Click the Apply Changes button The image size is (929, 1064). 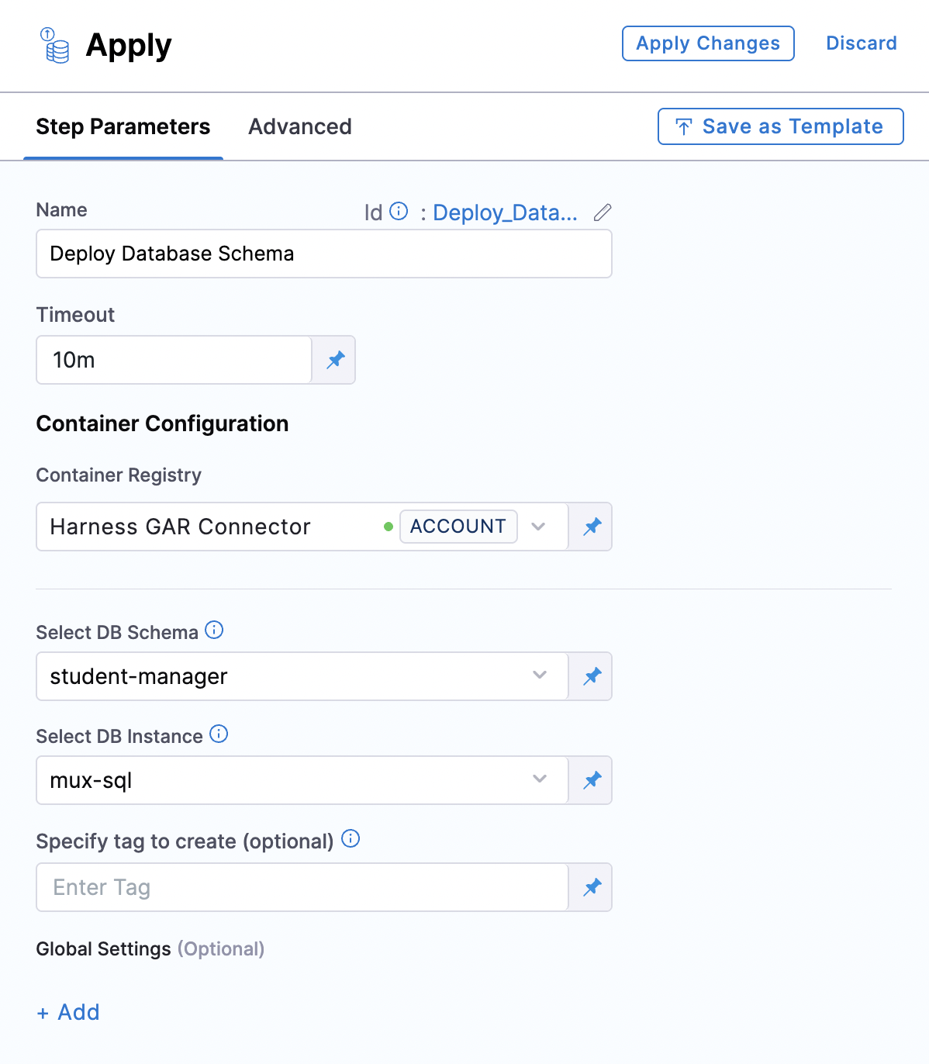[x=707, y=43]
